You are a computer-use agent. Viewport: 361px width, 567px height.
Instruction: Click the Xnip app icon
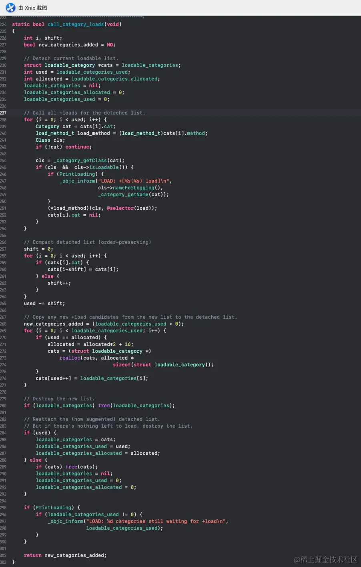point(10,8)
